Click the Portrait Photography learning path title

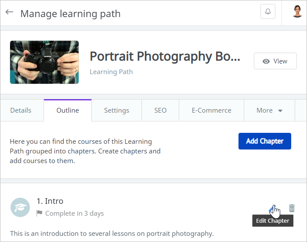tap(165, 57)
